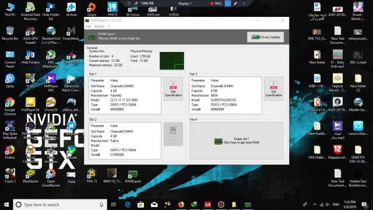Open the Action menu in RAMExpert
This screenshot has height=210, width=373.
pyautogui.click(x=99, y=26)
